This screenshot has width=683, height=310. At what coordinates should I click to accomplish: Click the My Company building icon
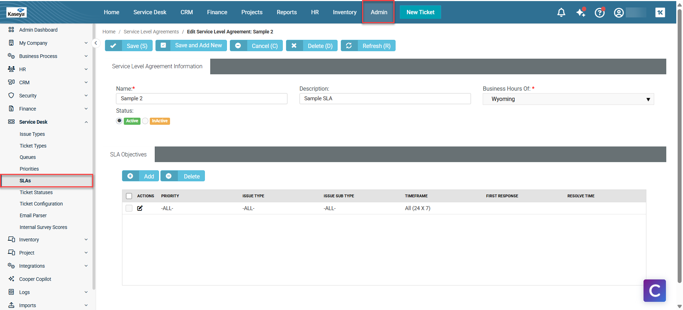pyautogui.click(x=11, y=43)
